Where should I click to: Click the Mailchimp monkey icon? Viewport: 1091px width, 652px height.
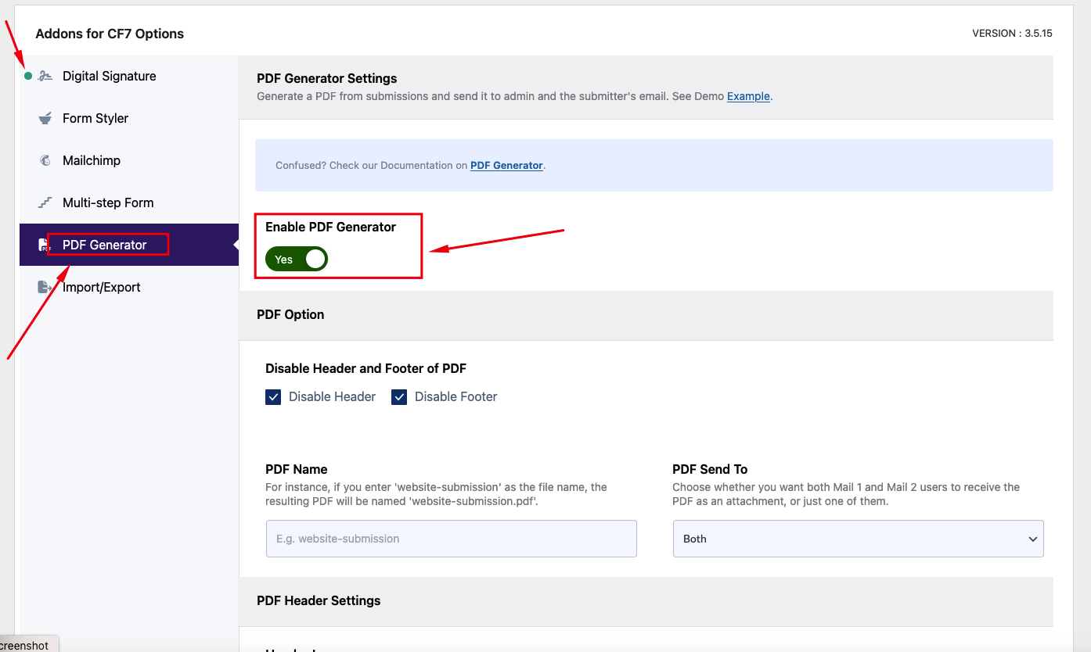(x=45, y=160)
